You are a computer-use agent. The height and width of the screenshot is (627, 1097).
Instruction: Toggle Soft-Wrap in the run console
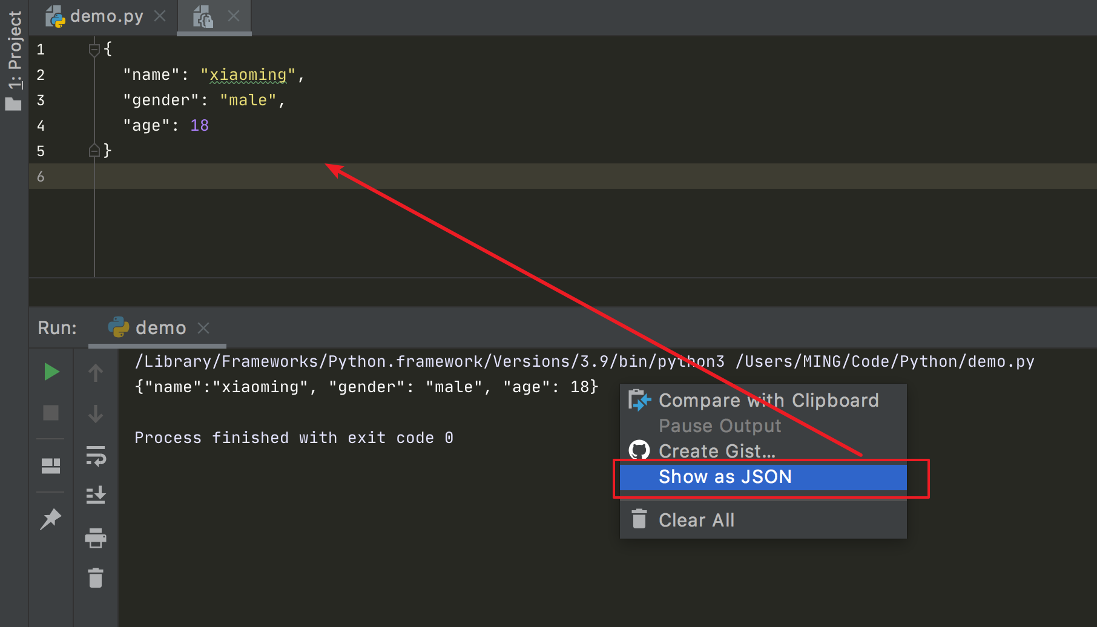point(96,456)
